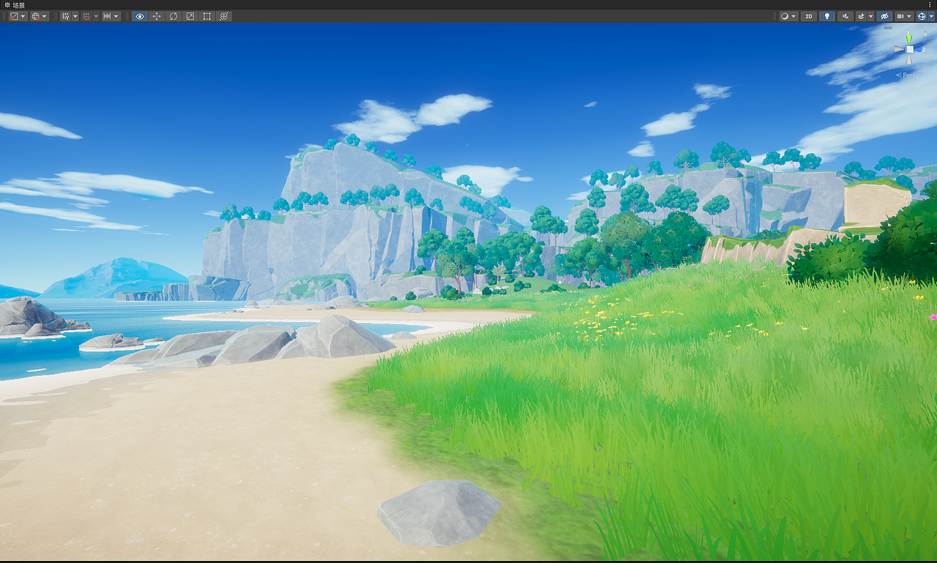Click the gray bottom cone on orientation gizmo
This screenshot has height=563, width=937.
pos(909,59)
